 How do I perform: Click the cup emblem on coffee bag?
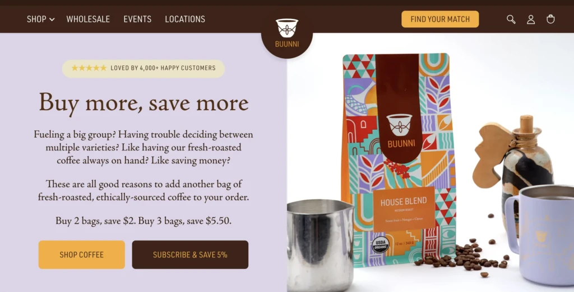click(x=399, y=125)
